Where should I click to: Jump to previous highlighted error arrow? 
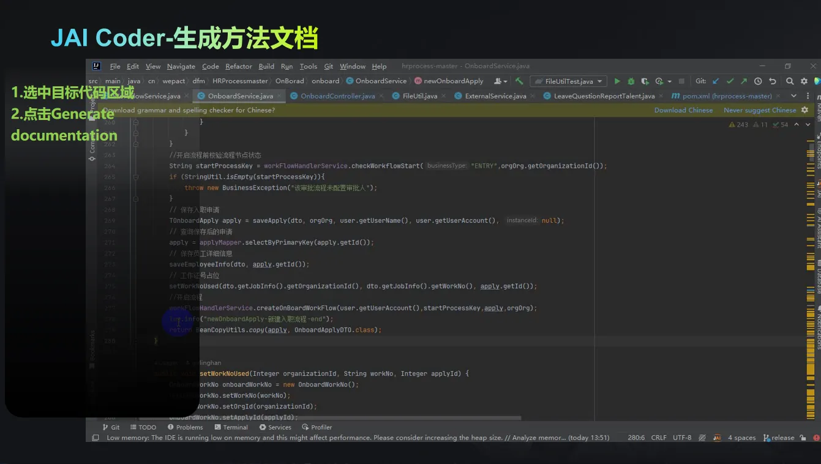(x=797, y=125)
